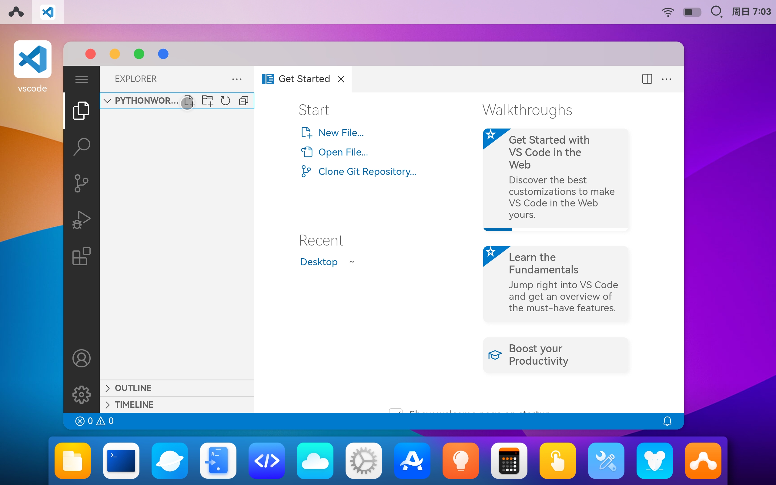The image size is (776, 485).
Task: Open the Wi-Fi status menu
Action: [x=668, y=12]
